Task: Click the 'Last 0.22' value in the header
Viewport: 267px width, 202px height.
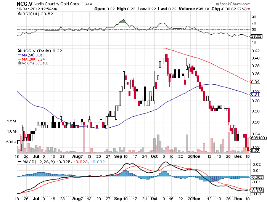Action: [167, 9]
